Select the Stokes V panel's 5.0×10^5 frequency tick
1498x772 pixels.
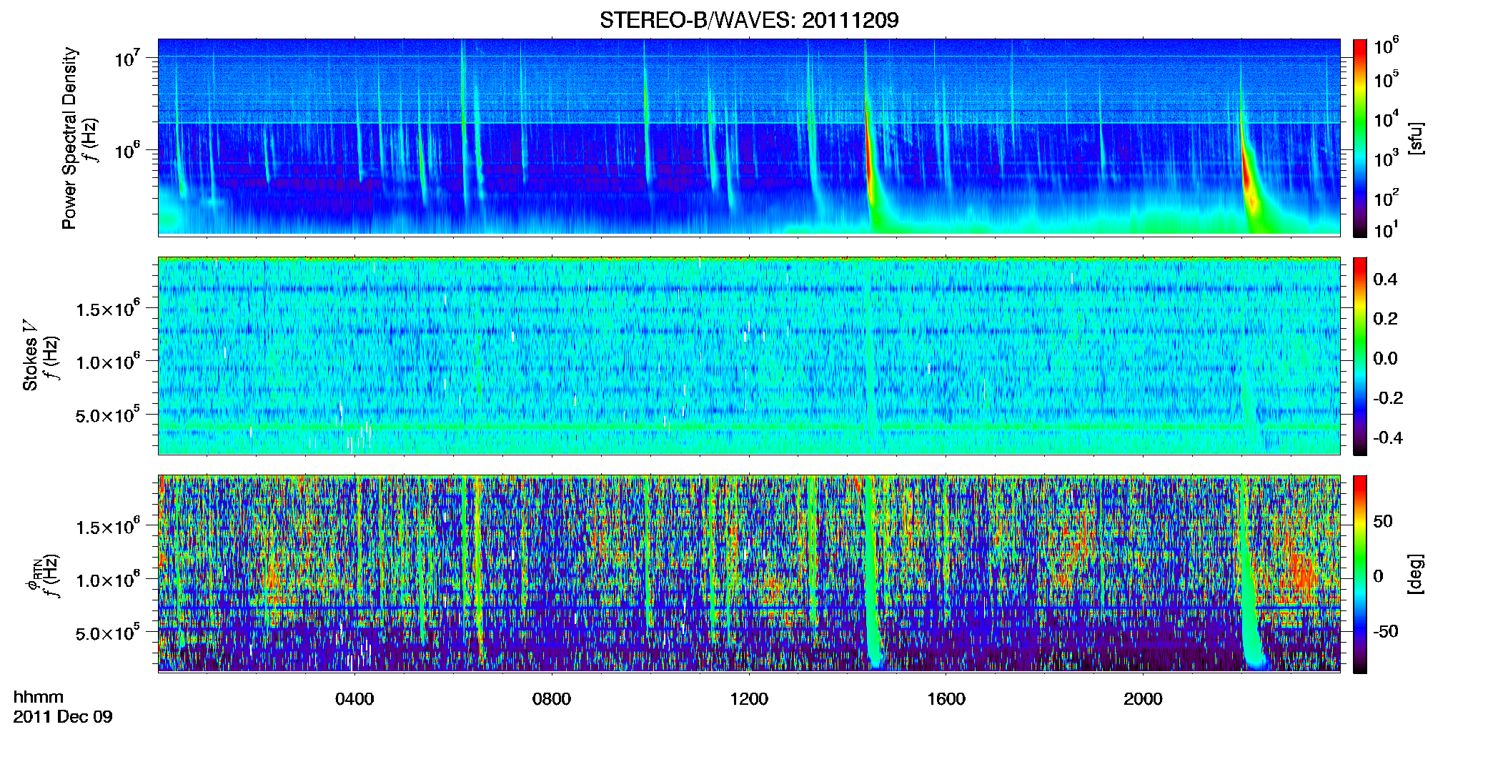click(x=107, y=414)
